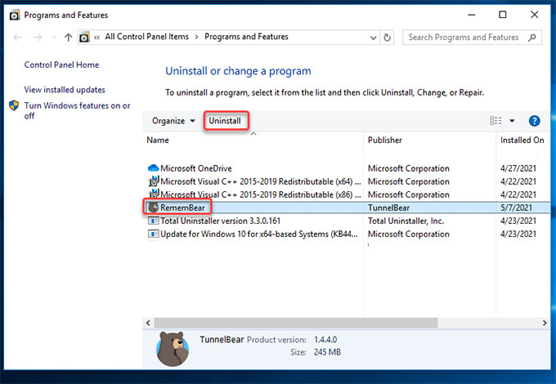The width and height of the screenshot is (556, 384).
Task: Sort by Publisher column header
Action: click(385, 141)
